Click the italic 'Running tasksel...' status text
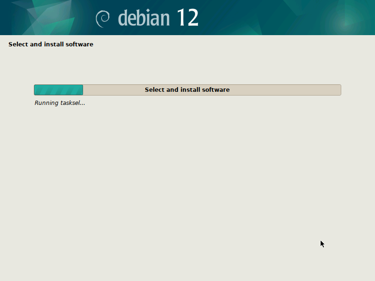Viewport: 375px width, 281px height. point(60,103)
